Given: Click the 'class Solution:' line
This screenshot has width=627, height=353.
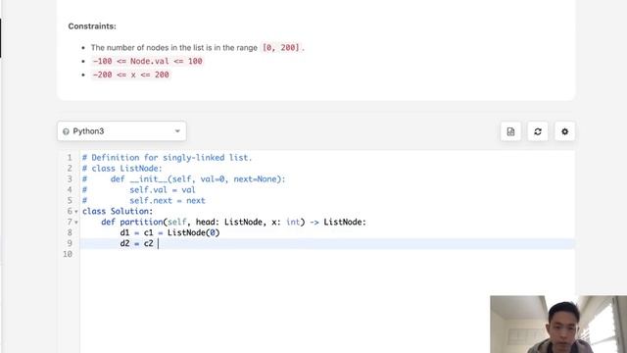Looking at the screenshot, I should coord(118,212).
